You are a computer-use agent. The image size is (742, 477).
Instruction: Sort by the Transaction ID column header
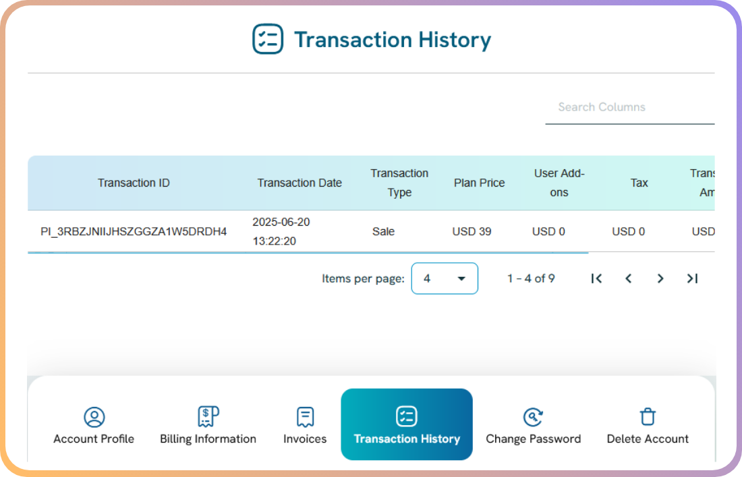[134, 183]
